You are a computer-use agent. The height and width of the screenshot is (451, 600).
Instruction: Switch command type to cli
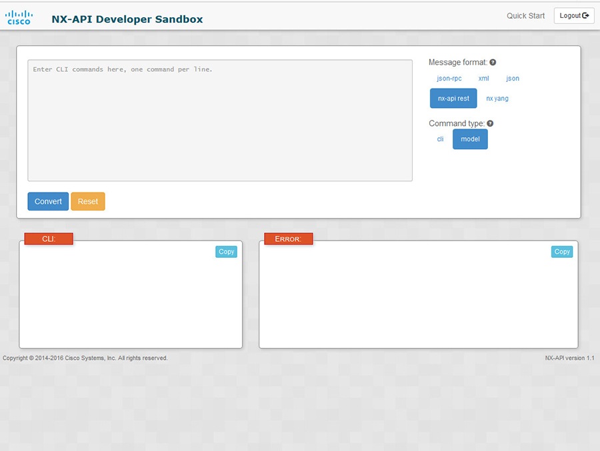point(439,139)
